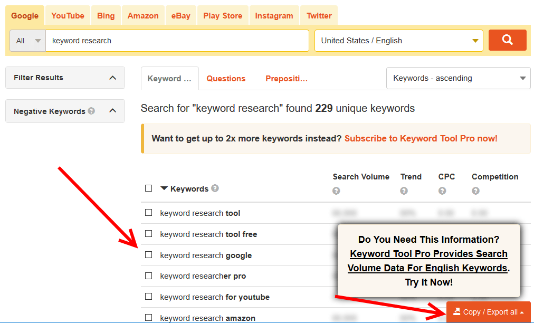Click into the 'keyword research' search field

tap(177, 41)
